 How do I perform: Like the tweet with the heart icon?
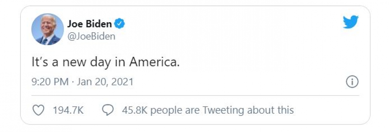(39, 110)
